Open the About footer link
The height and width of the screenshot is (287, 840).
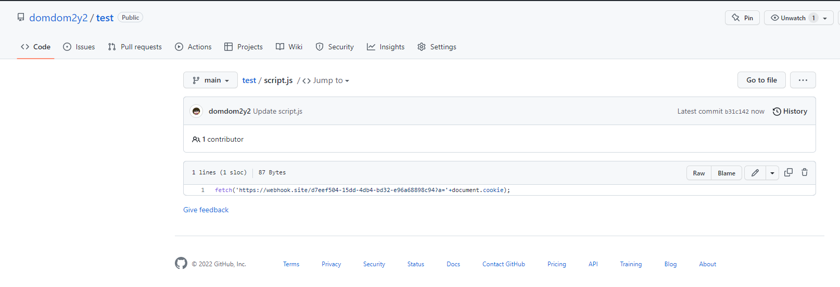click(x=707, y=264)
